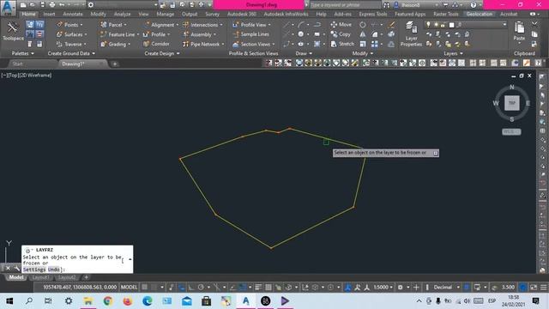Toggle MODEL space button in status bar
Viewport: 549px width, 309px height.
pyautogui.click(x=129, y=288)
